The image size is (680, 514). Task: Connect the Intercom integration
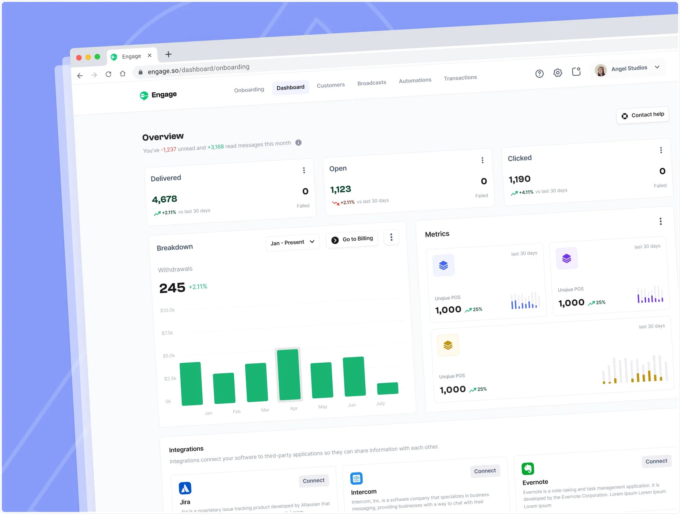(x=485, y=471)
